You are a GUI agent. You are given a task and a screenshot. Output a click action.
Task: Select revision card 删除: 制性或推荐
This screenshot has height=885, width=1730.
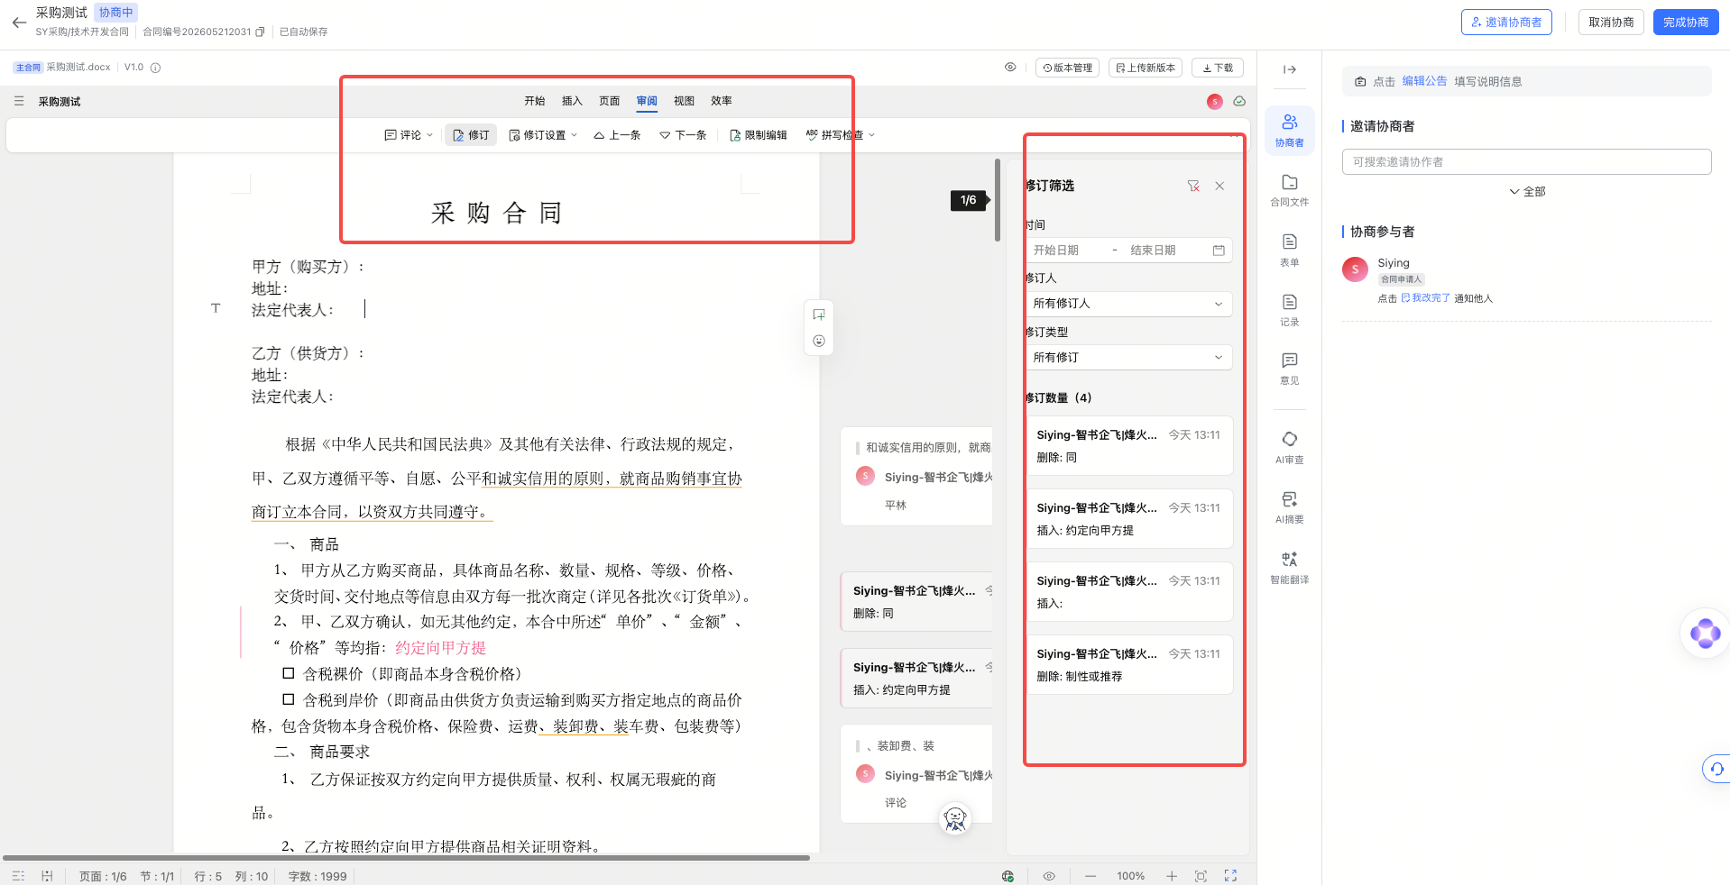[x=1130, y=665]
